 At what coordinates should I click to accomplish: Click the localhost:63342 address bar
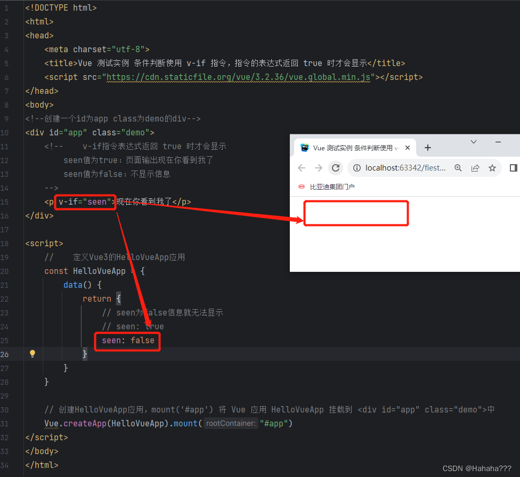(405, 168)
